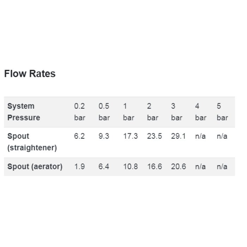Select the 1 bar column header
This screenshot has height=247, width=247.
(128, 112)
